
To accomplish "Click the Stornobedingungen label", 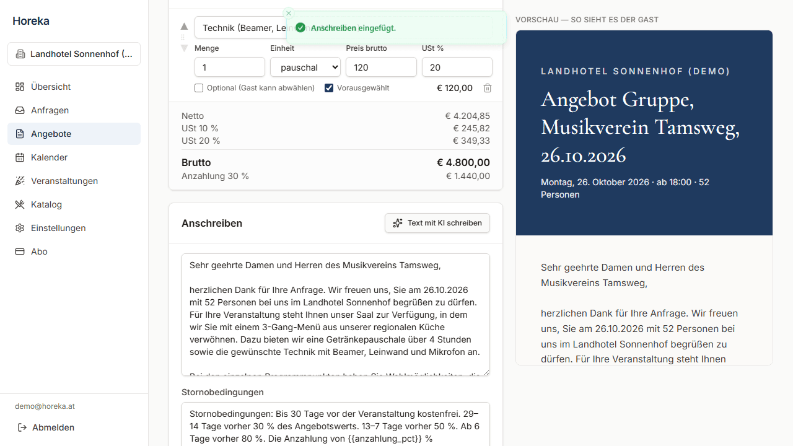I will (x=222, y=392).
